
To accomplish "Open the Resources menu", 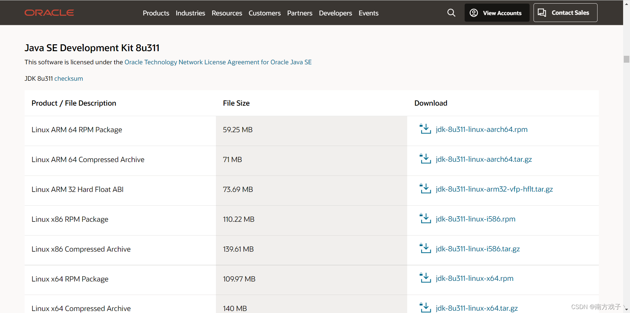I will [227, 13].
